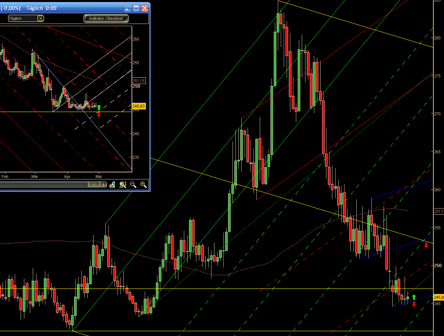Click the red down arrow in the small chart
The image size is (444, 336).
click(x=99, y=114)
